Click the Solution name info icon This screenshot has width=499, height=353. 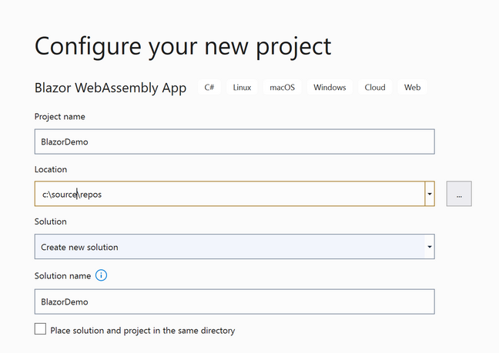tap(101, 275)
